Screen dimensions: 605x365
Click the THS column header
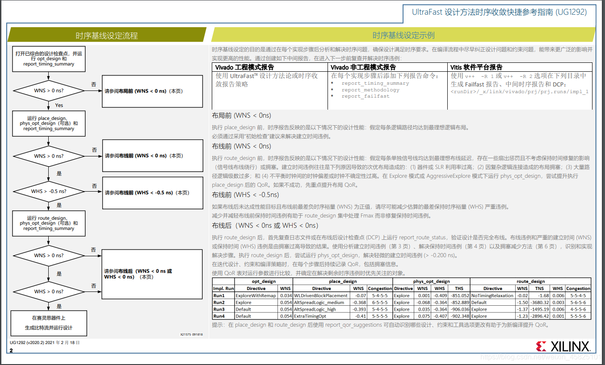click(x=460, y=288)
